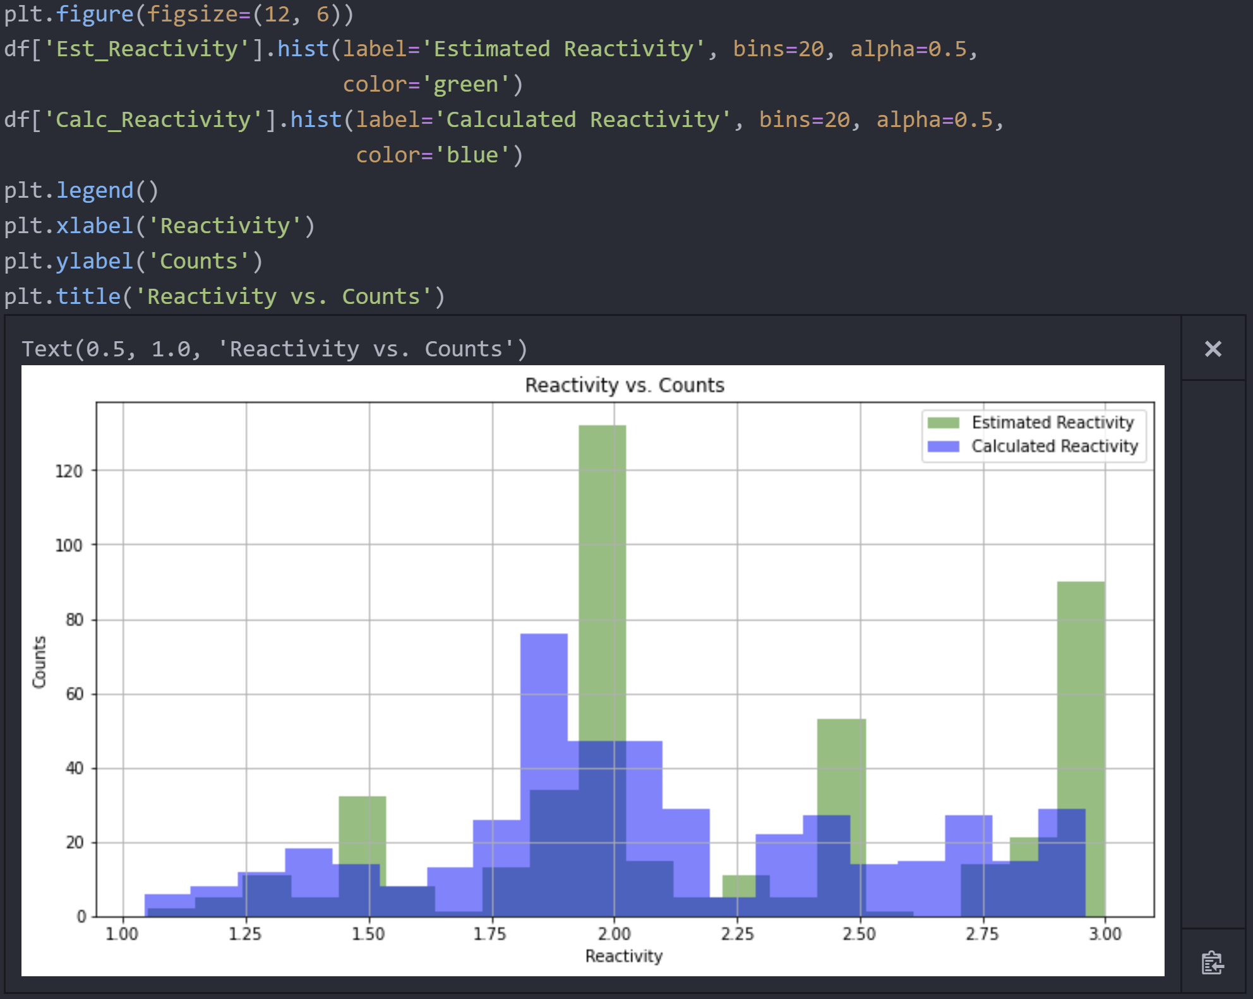The width and height of the screenshot is (1253, 999).
Task: Click the plt.title code line
Action: point(224,296)
